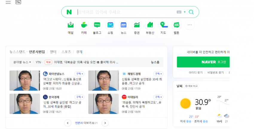Viewport: 254px width, 129px height.
Task: Open the 파이낸셜뉴스 article thumbnail
Action: click(25, 80)
